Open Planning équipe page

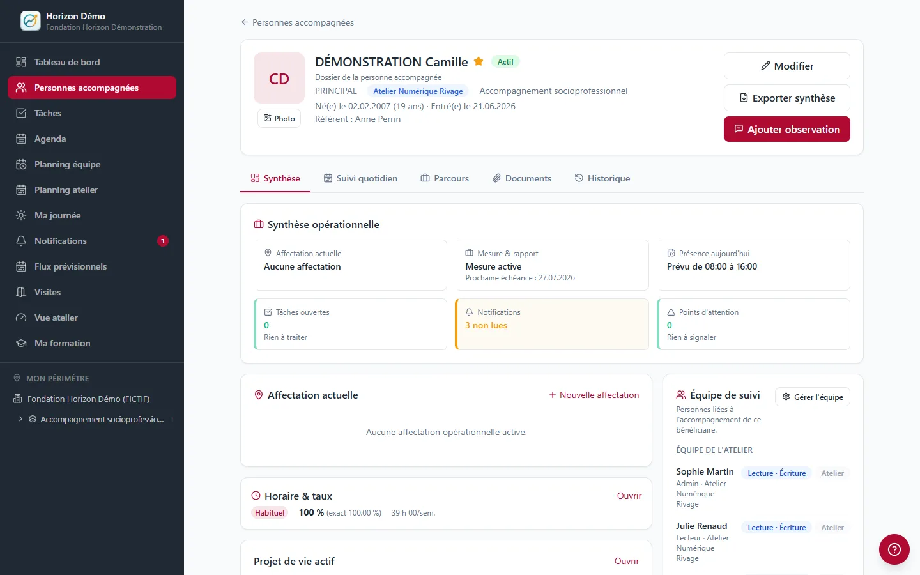[92, 164]
